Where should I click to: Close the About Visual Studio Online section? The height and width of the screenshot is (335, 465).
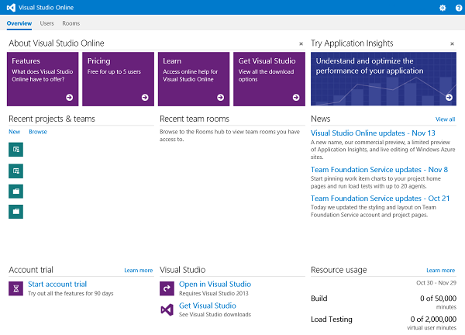[x=301, y=44]
